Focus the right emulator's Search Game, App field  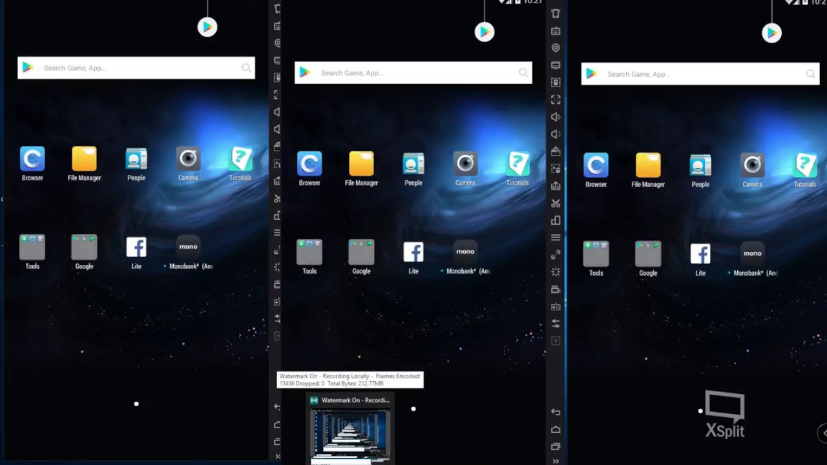point(700,74)
